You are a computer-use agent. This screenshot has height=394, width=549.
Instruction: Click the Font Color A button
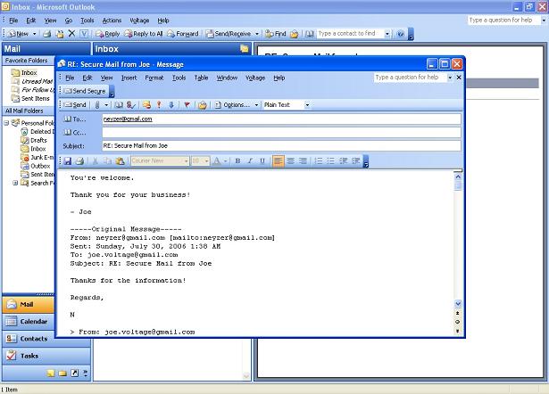[x=216, y=160]
